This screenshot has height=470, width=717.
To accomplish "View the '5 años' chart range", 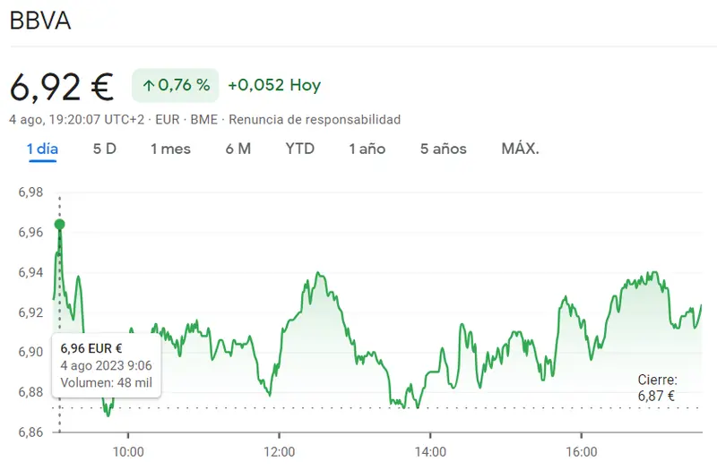I will (444, 149).
